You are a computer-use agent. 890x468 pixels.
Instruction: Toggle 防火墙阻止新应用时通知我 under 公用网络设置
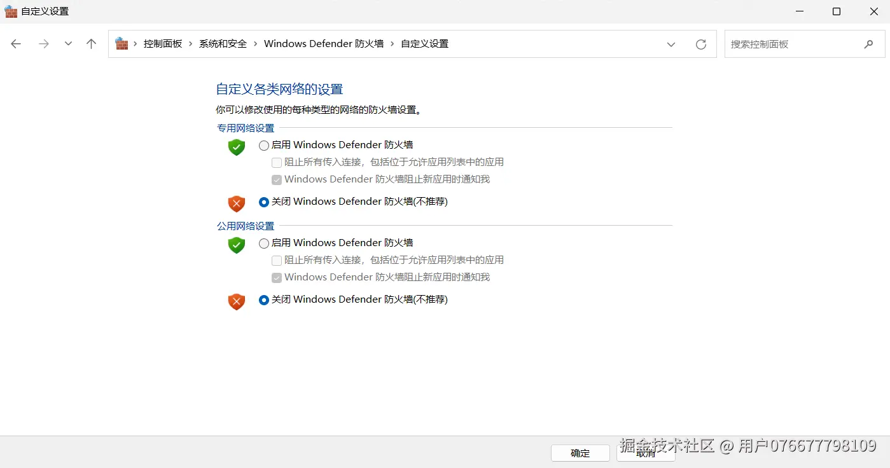click(277, 278)
